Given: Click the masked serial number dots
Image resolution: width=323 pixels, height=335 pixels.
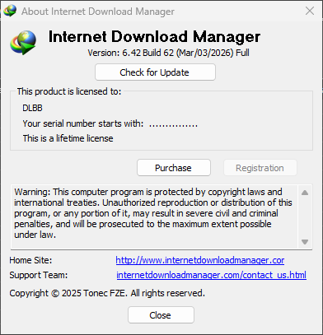Looking at the screenshot, I should click(173, 125).
